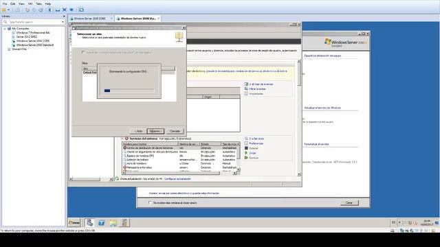Viewport: 440px width, 247px height.
Task: Open the File menu
Action: point(5,4)
